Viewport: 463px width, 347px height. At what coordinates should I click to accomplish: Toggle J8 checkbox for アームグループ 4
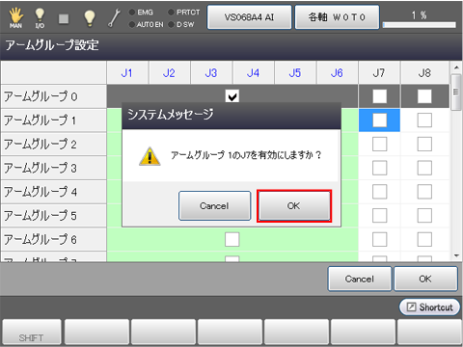point(424,192)
